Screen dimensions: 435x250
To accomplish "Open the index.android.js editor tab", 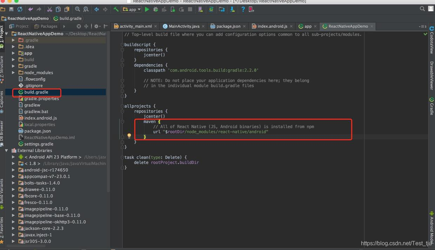I will point(272,26).
